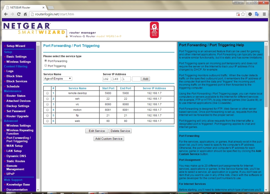Click the translate extension icon
Image resolution: width=270 pixels, height=194 pixels.
(x=257, y=14)
